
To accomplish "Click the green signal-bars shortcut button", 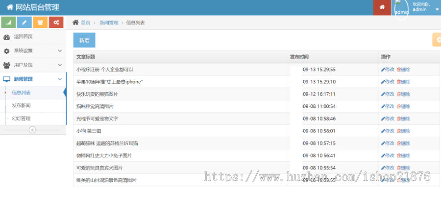I will point(8,22).
